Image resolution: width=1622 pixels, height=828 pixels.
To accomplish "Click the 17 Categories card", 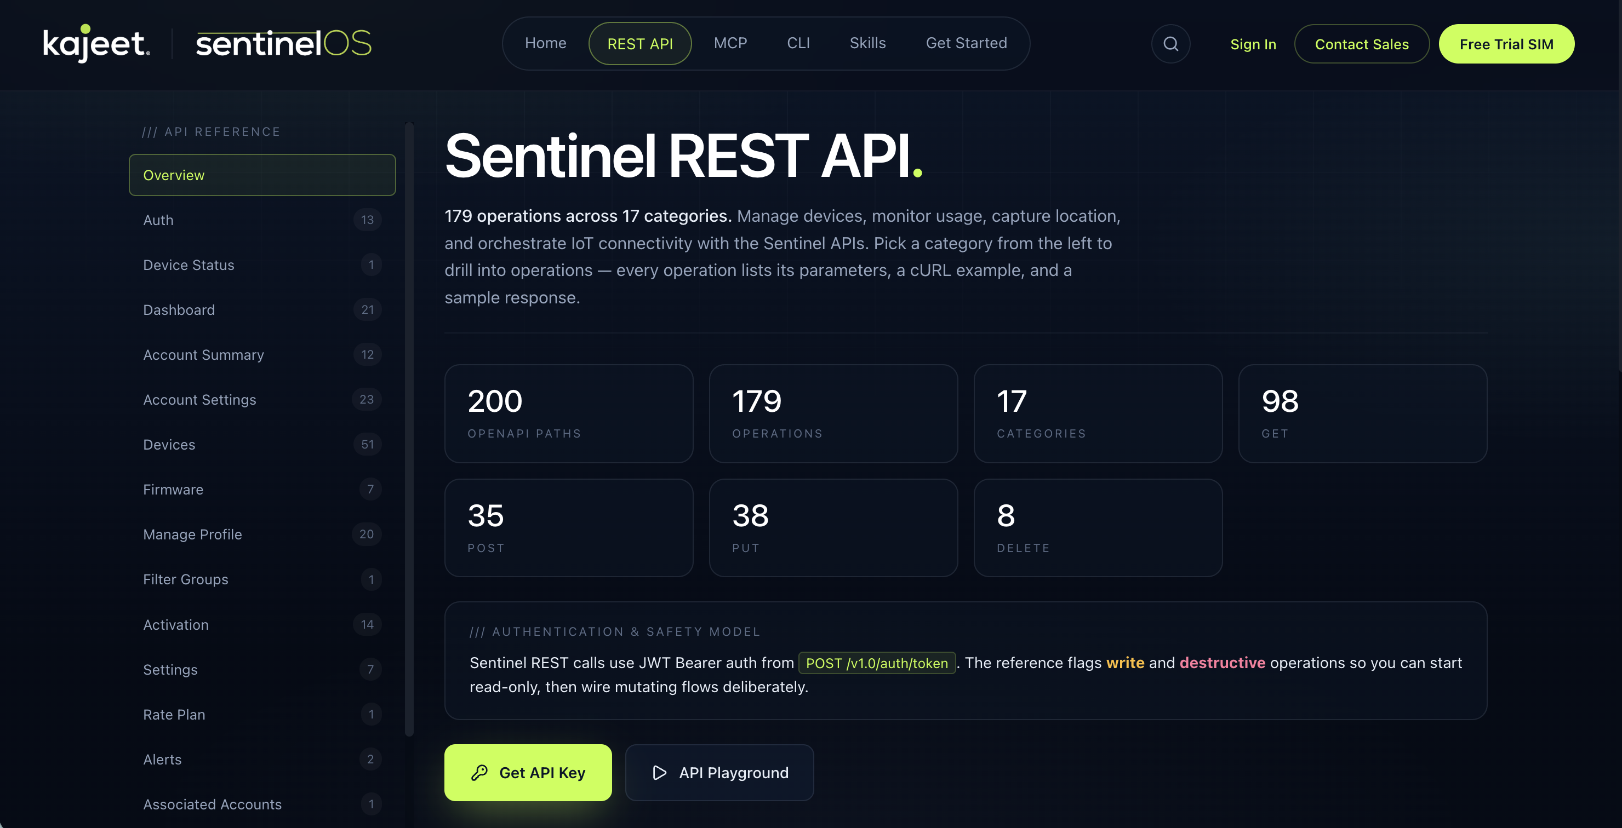I will [1098, 414].
